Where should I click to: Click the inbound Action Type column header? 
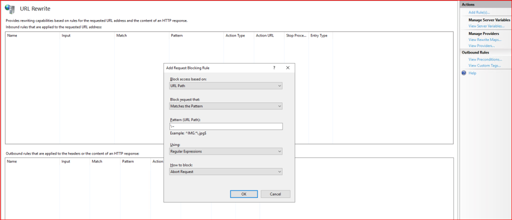235,35
